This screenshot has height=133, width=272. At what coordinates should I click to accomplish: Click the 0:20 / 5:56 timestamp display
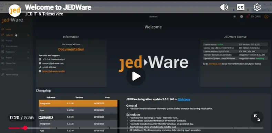pos(22,118)
